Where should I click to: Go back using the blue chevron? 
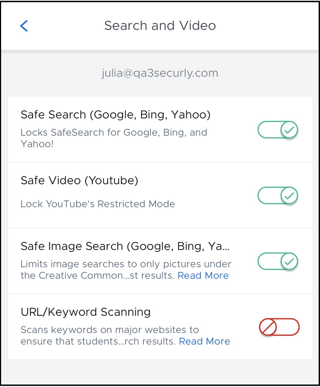click(24, 26)
